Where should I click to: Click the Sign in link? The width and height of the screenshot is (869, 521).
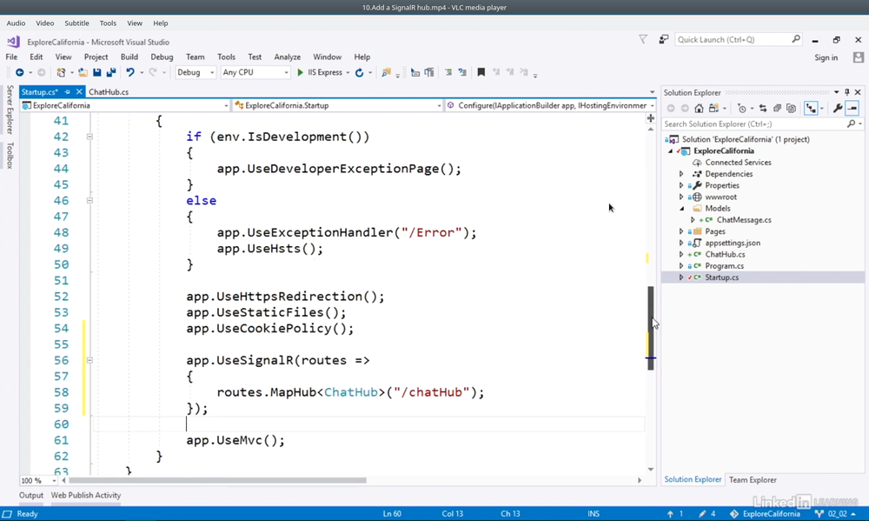tap(826, 57)
